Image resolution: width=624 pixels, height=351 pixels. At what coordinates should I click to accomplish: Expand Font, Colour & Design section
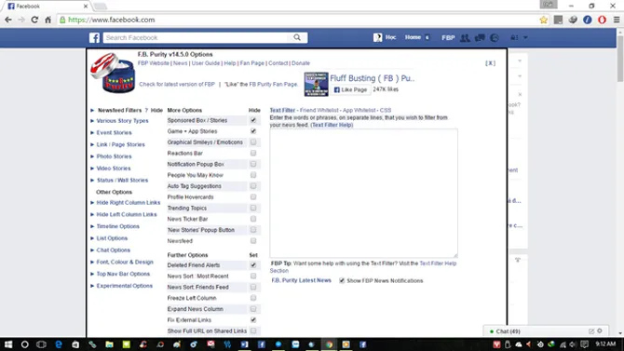coord(125,262)
